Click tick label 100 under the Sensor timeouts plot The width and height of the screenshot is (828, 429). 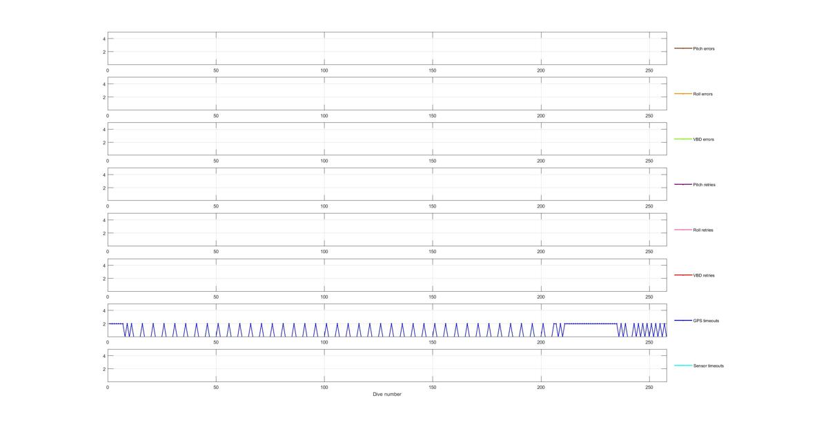click(324, 388)
